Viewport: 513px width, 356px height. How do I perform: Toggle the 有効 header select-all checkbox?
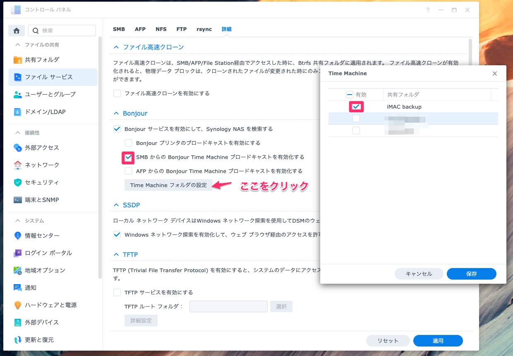pyautogui.click(x=350, y=95)
